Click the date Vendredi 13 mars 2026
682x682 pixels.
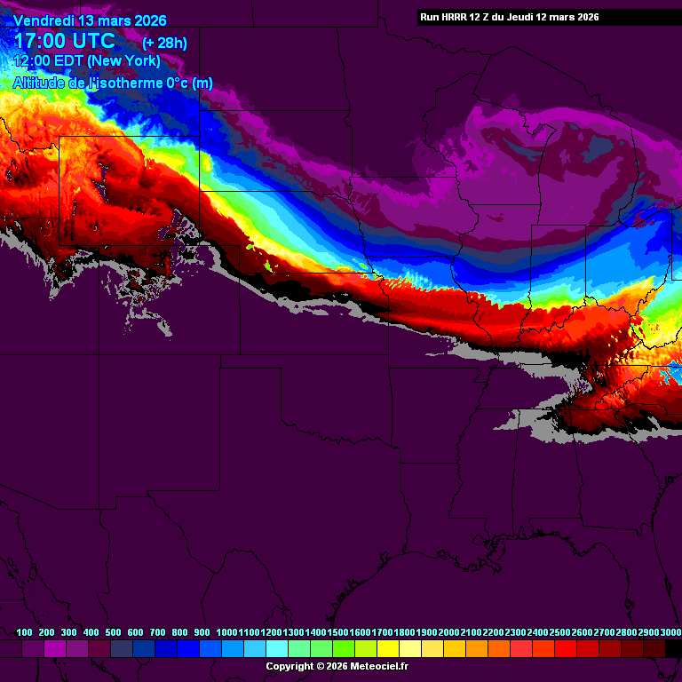tap(90, 20)
